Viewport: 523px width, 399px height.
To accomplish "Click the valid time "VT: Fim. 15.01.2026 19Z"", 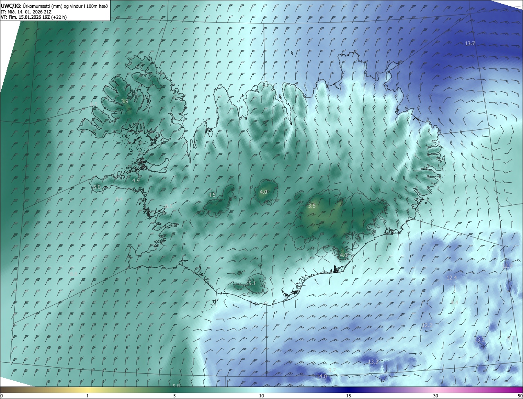I will [25, 17].
